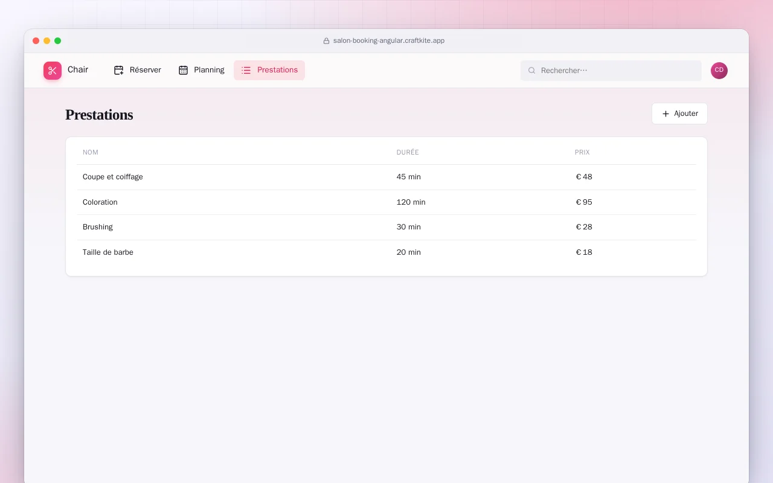
Task: Open the Réserver tab
Action: [138, 70]
